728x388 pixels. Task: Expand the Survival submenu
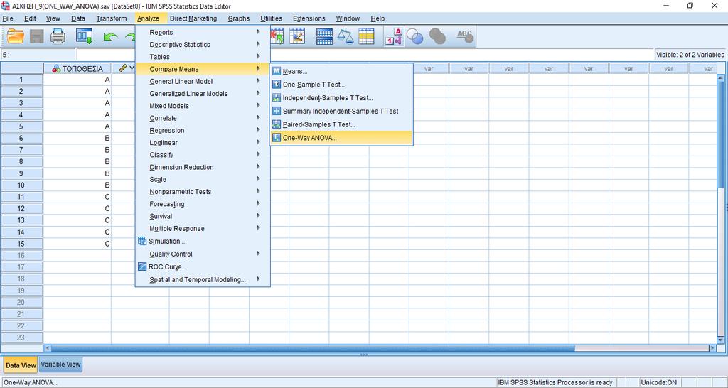(x=203, y=216)
